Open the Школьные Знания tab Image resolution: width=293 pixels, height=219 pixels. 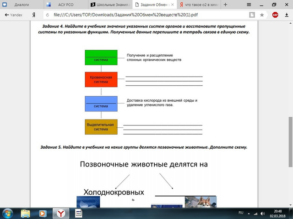(x=110, y=5)
